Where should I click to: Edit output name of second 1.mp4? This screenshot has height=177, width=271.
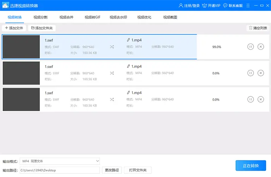click(x=128, y=66)
